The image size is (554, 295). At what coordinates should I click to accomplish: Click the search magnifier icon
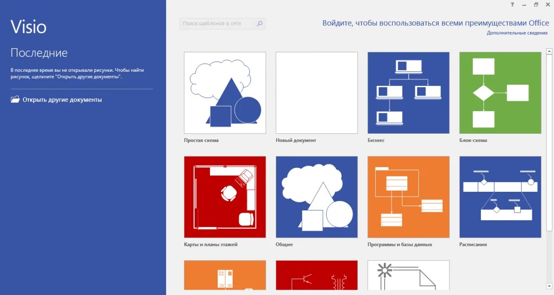260,23
